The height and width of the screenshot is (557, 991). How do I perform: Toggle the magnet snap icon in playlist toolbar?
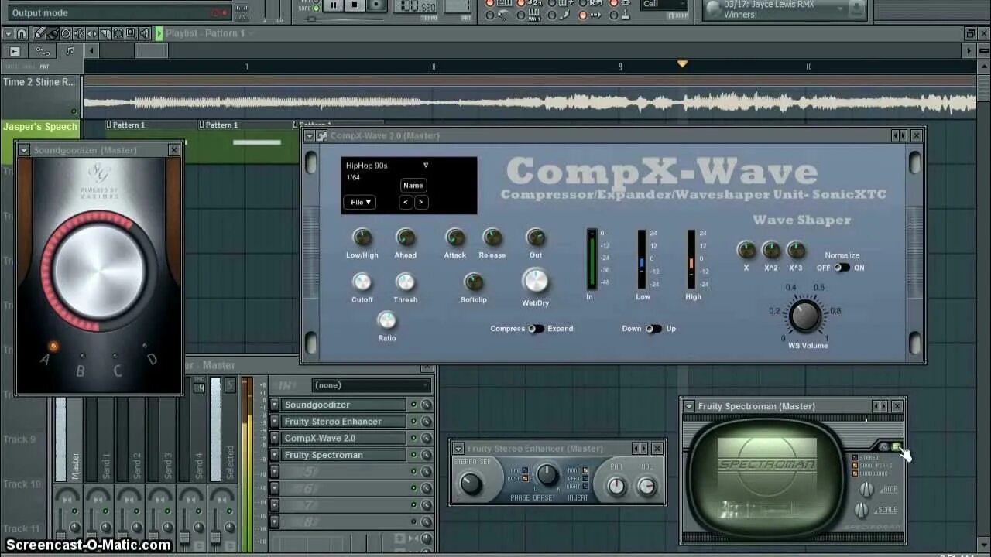point(22,33)
